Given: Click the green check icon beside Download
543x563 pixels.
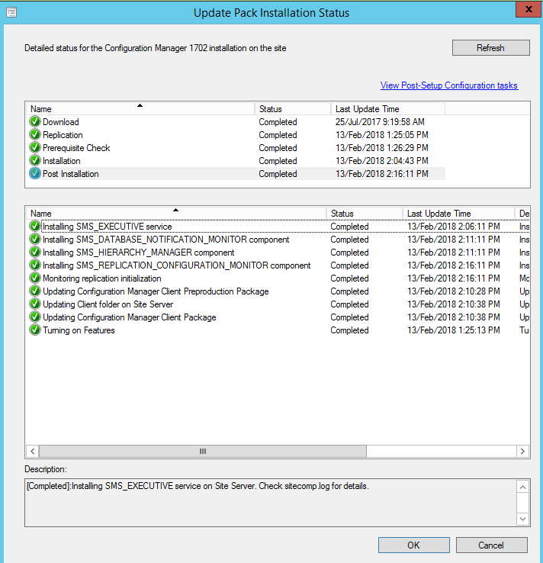Looking at the screenshot, I should click(35, 122).
